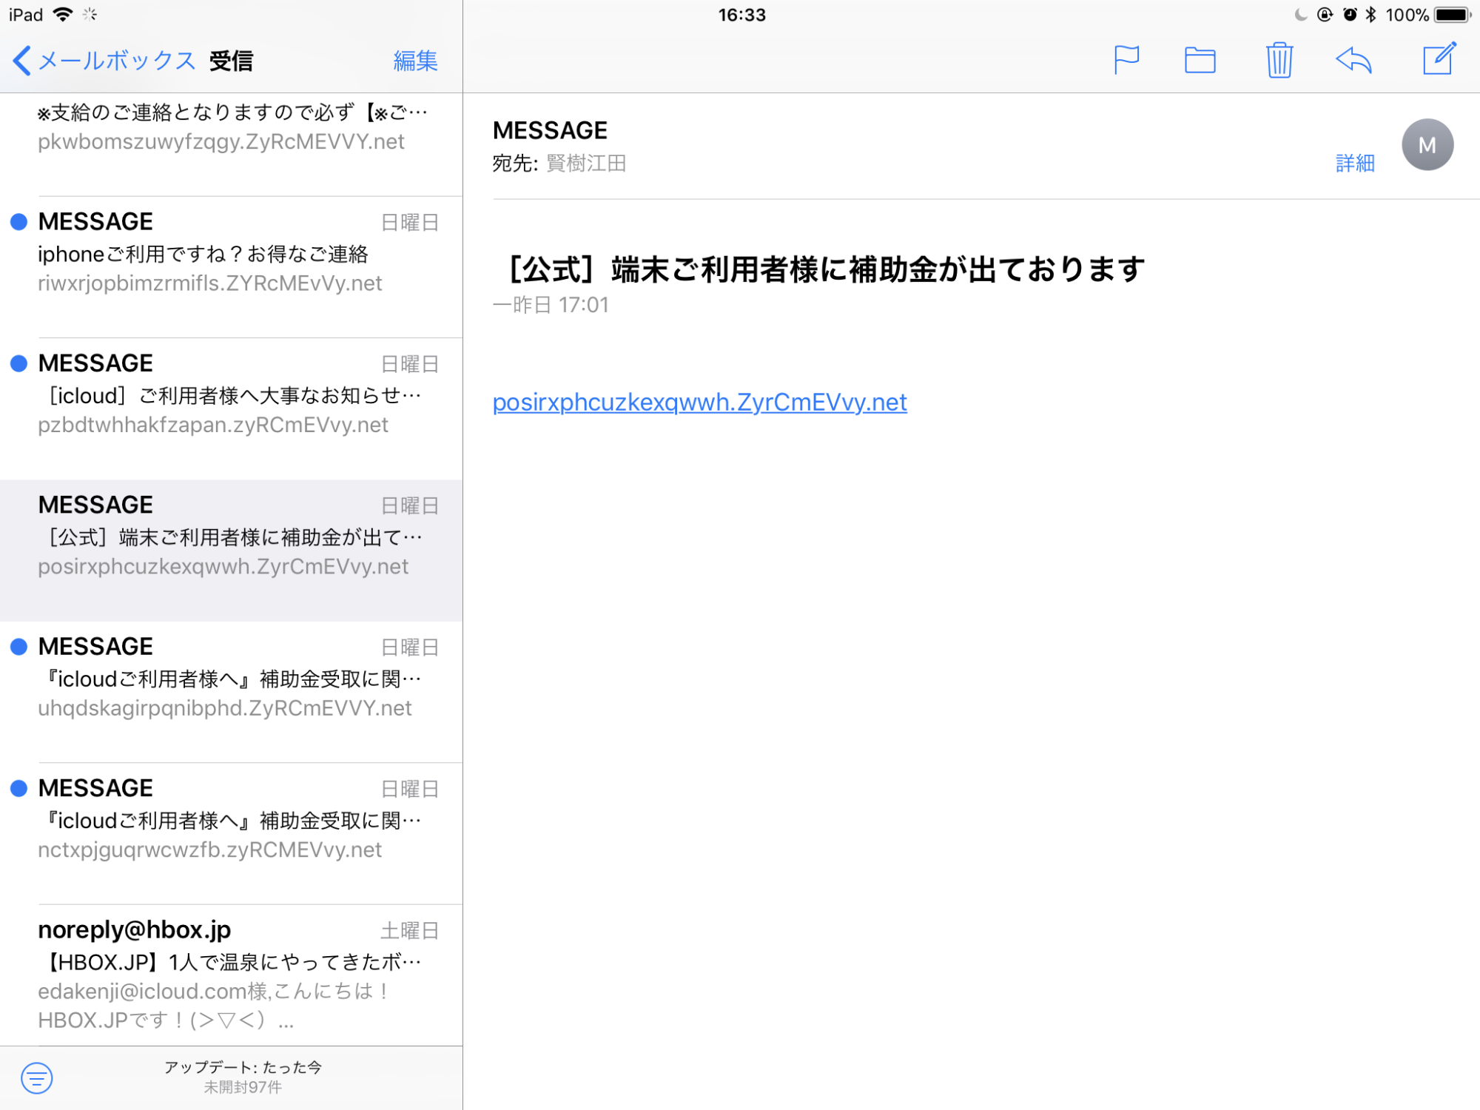The image size is (1480, 1110).
Task: Go back to メールボックス list
Action: pyautogui.click(x=104, y=60)
